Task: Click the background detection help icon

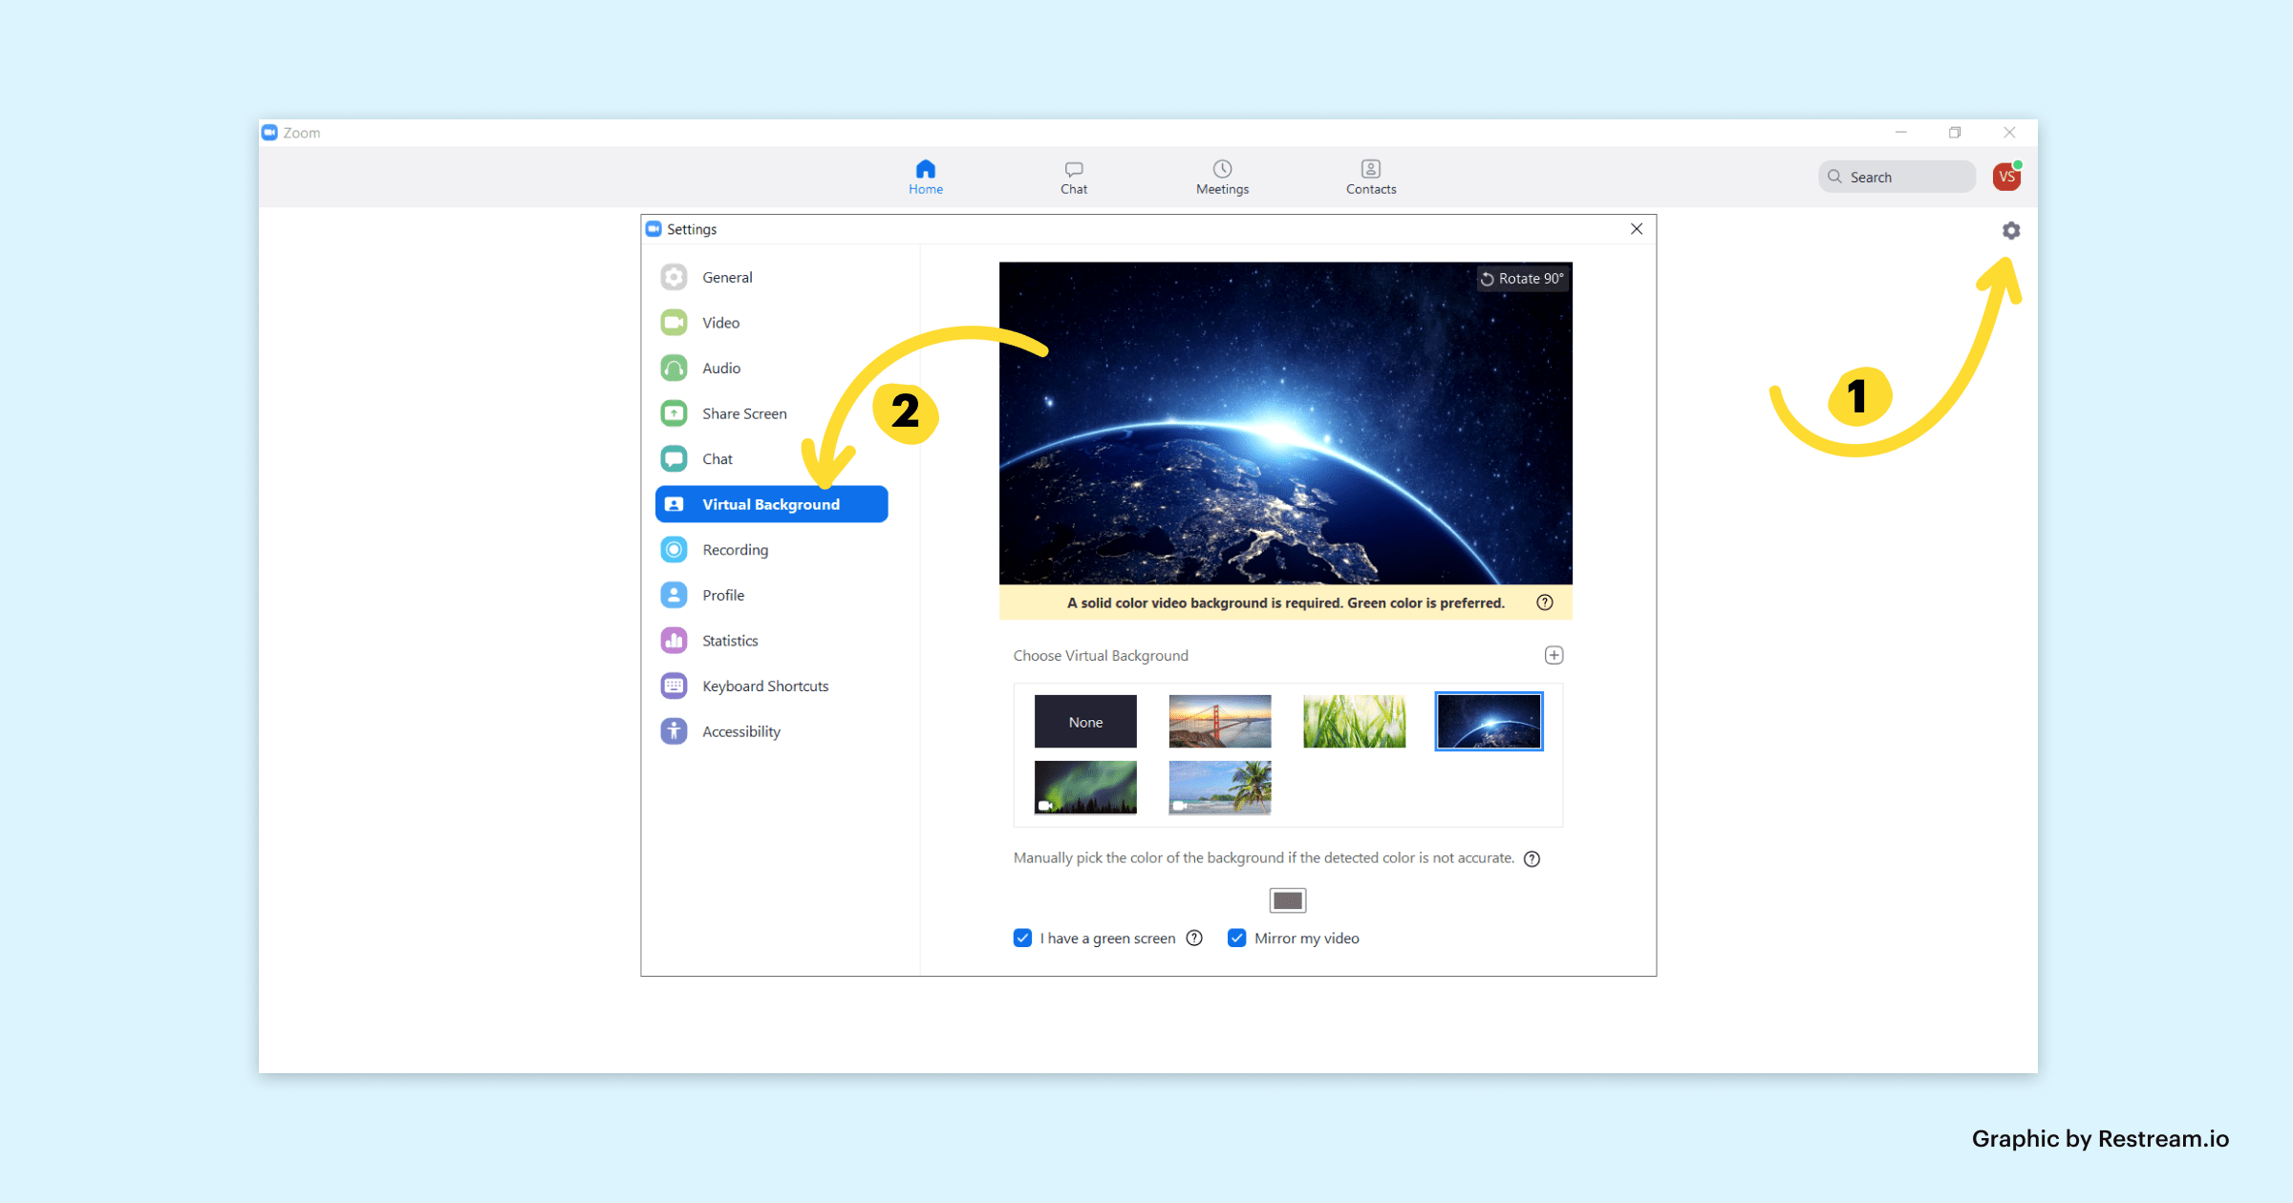Action: coord(1532,857)
